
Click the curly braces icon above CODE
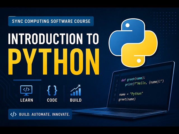(52, 90)
